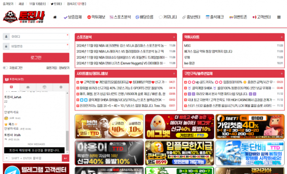
Task: Click the chat plus attachment icon
Action: point(7,158)
